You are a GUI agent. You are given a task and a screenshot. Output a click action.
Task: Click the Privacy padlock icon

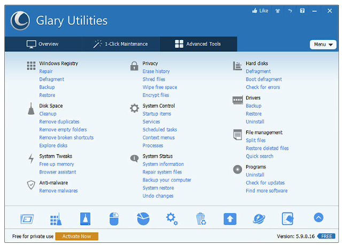coord(134,66)
